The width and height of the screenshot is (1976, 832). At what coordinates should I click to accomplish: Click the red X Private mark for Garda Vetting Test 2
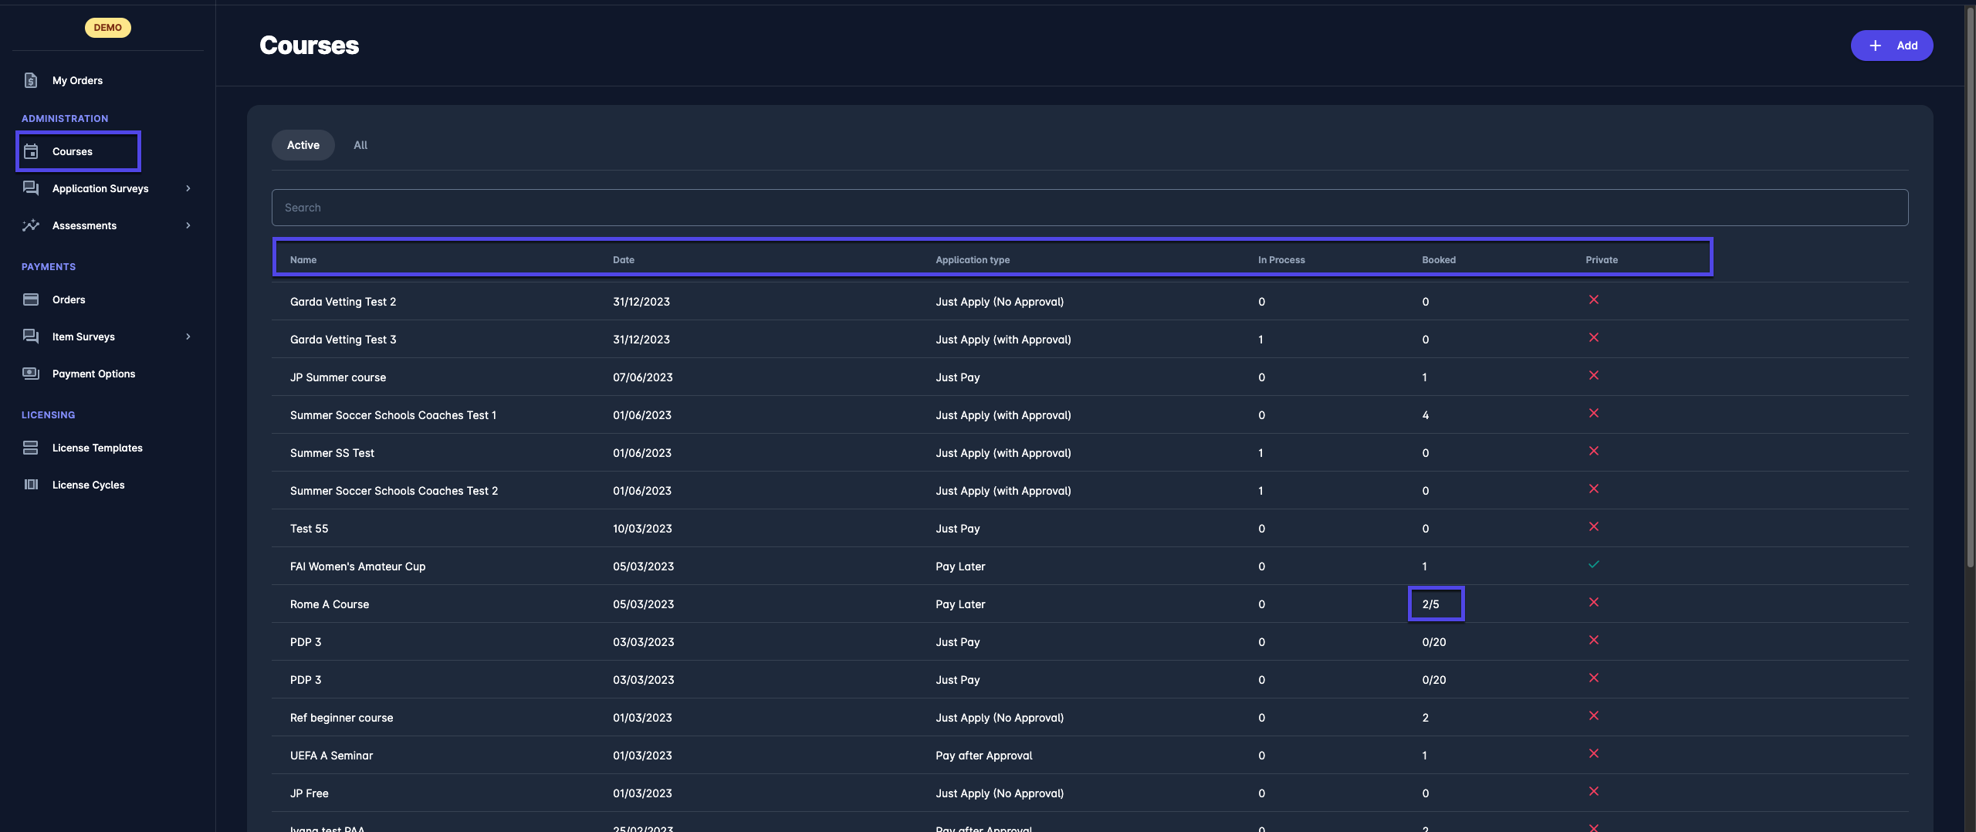click(x=1593, y=300)
